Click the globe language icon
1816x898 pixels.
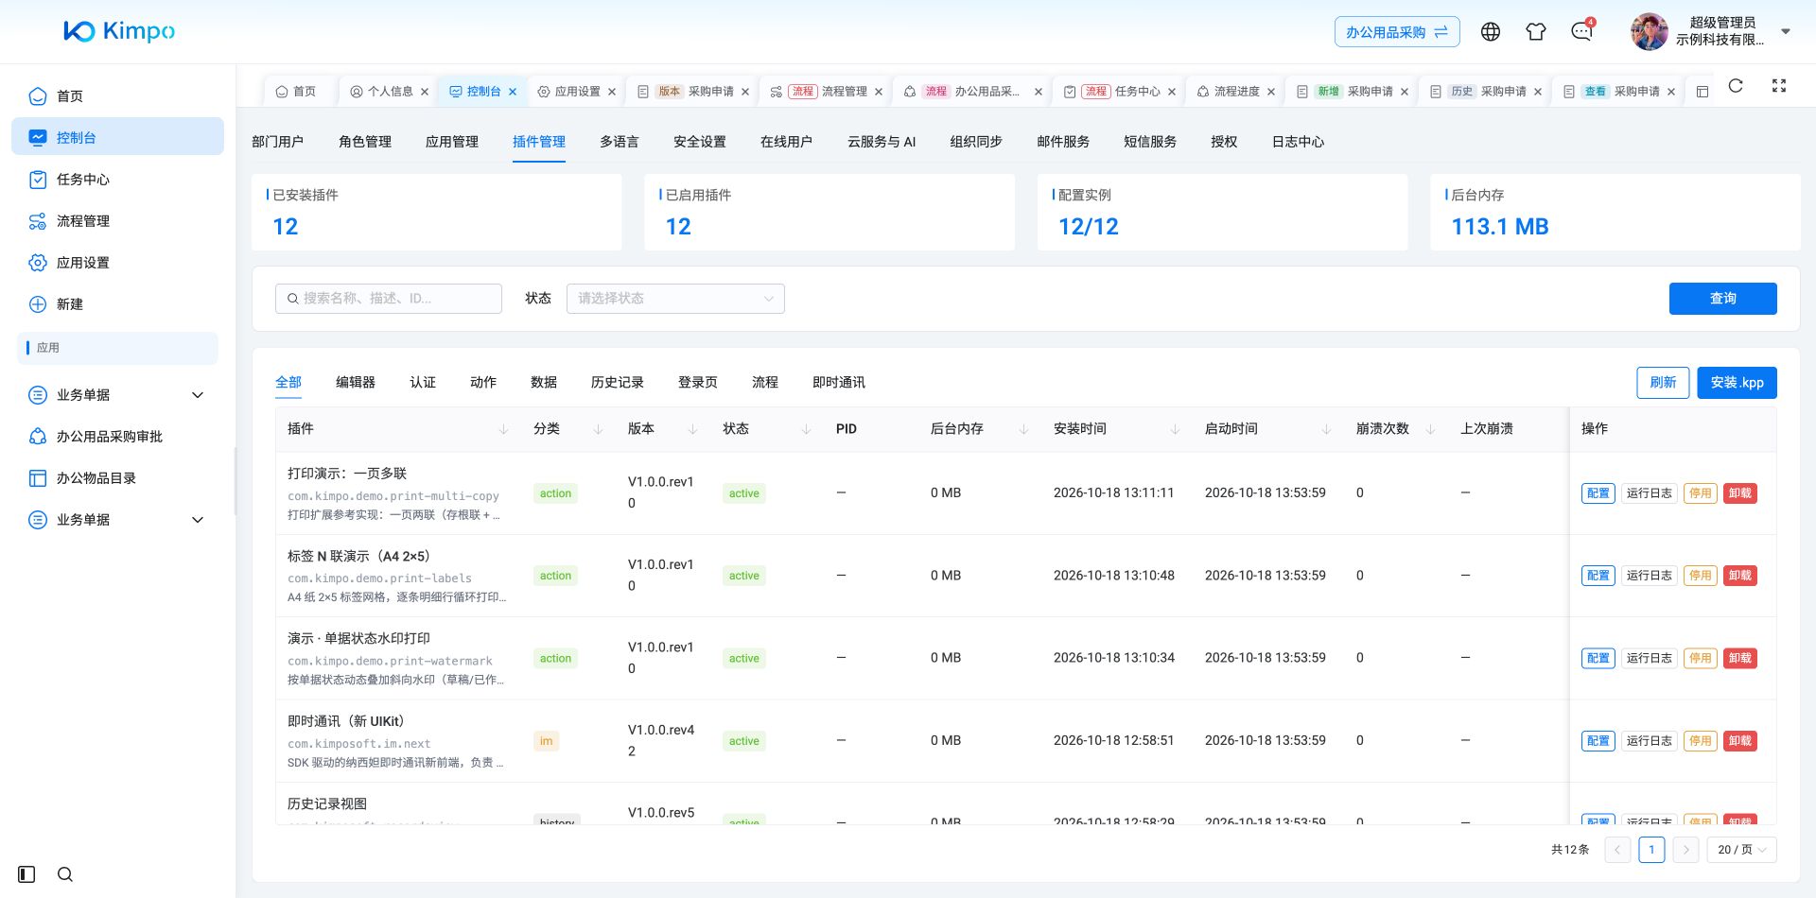pos(1491,32)
